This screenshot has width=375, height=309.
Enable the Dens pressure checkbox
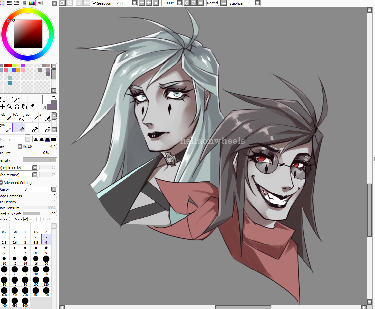click(11, 219)
